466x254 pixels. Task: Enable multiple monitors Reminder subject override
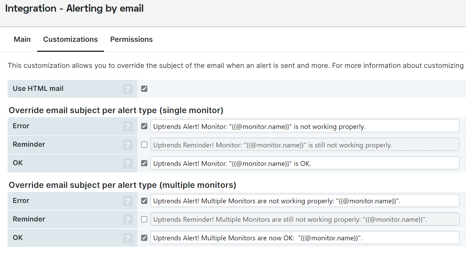[144, 219]
